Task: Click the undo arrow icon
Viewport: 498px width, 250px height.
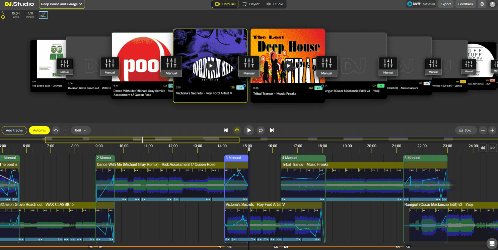Action: click(x=56, y=130)
